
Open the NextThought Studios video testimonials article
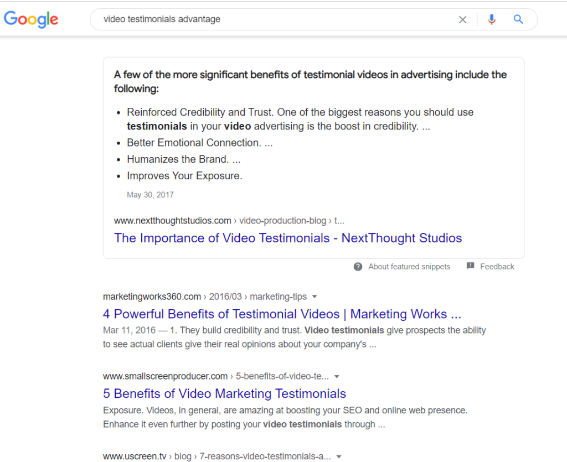coord(287,238)
